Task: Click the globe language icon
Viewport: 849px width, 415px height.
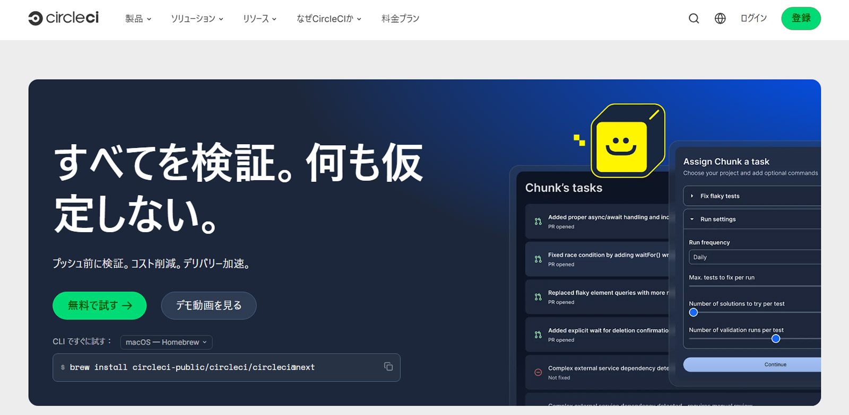Action: point(720,19)
